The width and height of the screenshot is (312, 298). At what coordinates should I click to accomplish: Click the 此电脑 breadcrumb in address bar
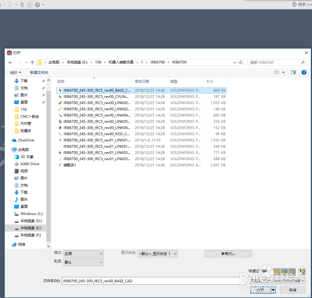click(x=54, y=62)
